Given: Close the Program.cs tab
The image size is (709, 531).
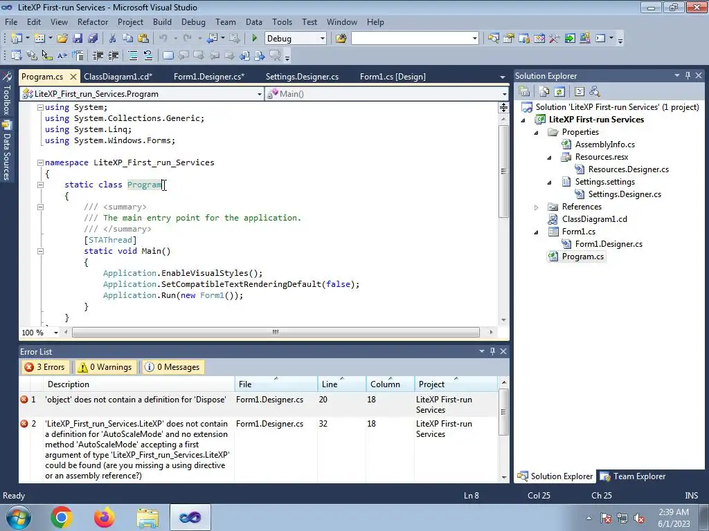Looking at the screenshot, I should coord(73,76).
